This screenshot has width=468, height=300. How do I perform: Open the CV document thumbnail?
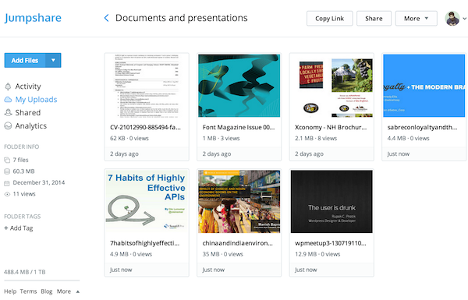point(147,86)
